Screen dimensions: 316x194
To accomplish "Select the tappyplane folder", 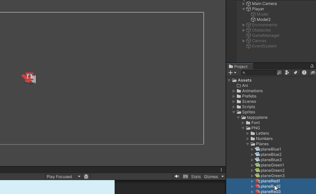I will (257, 117).
